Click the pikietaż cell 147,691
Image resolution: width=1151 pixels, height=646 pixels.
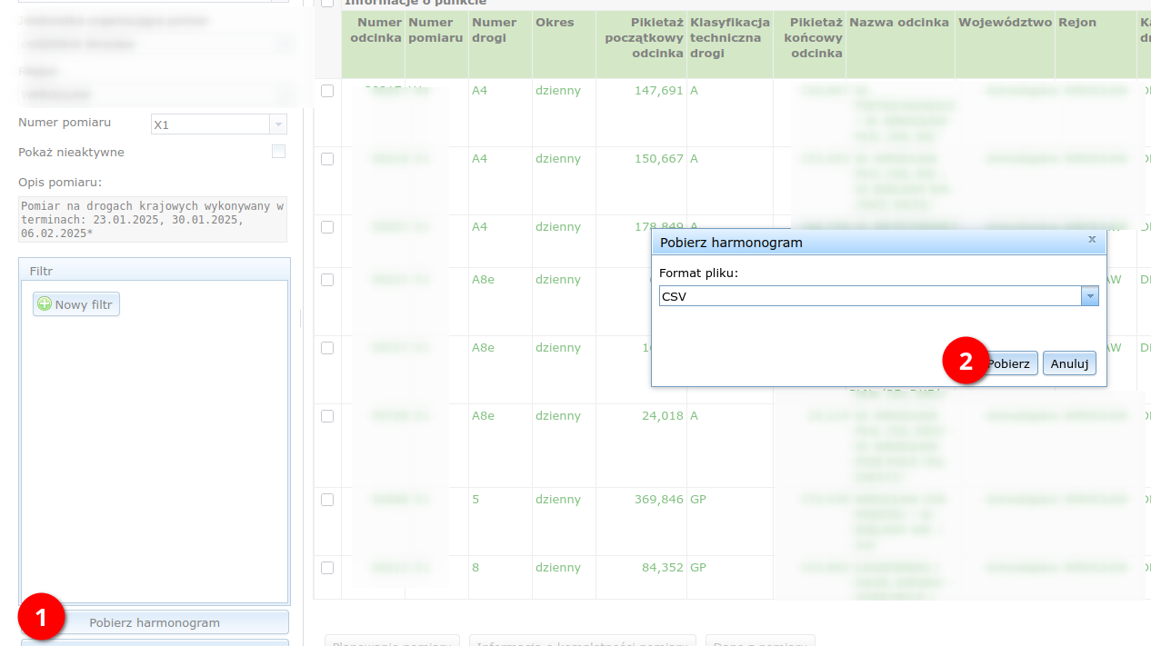tap(658, 91)
